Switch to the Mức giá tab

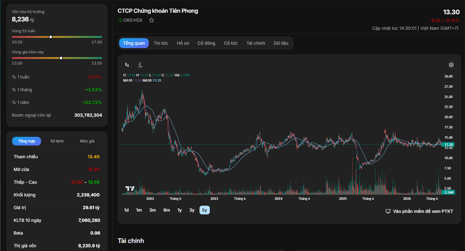[x=87, y=141]
